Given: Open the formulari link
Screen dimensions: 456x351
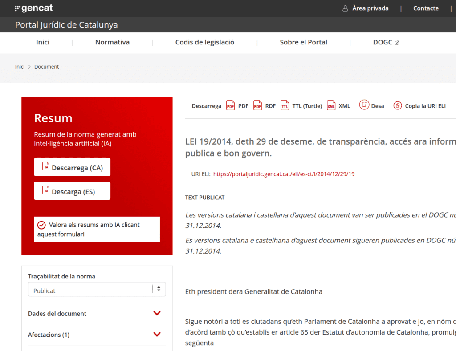Looking at the screenshot, I should pos(71,234).
